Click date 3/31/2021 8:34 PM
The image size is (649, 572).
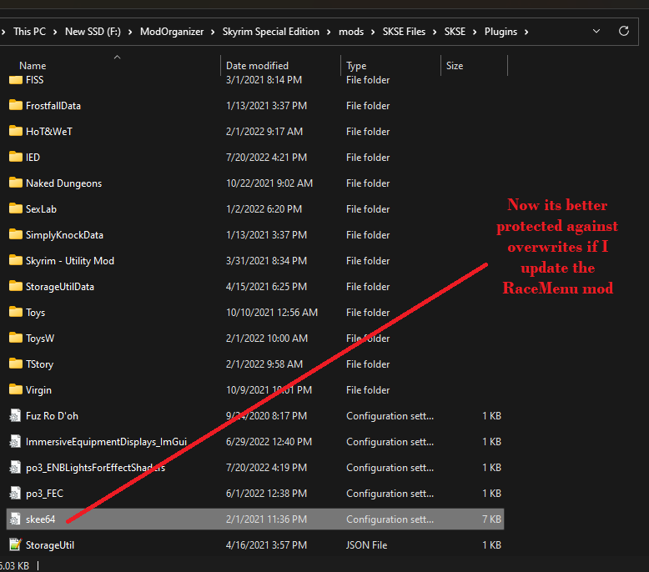(267, 260)
